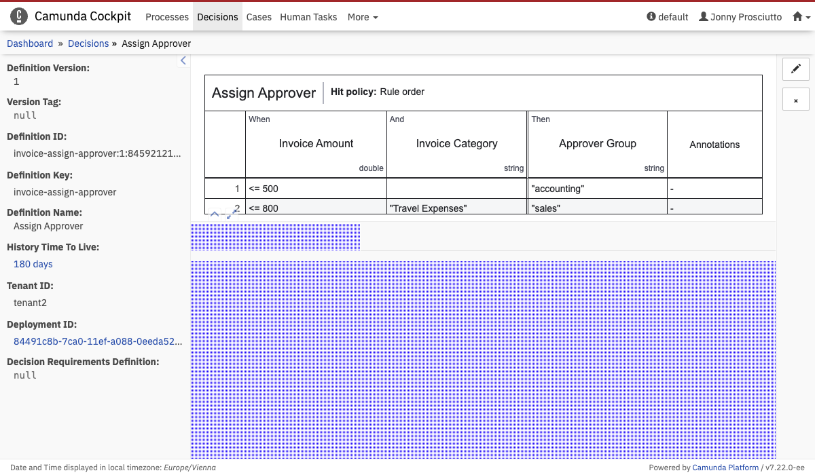Follow the Camunda Platform footer link
This screenshot has height=475, width=815.
[x=725, y=467]
